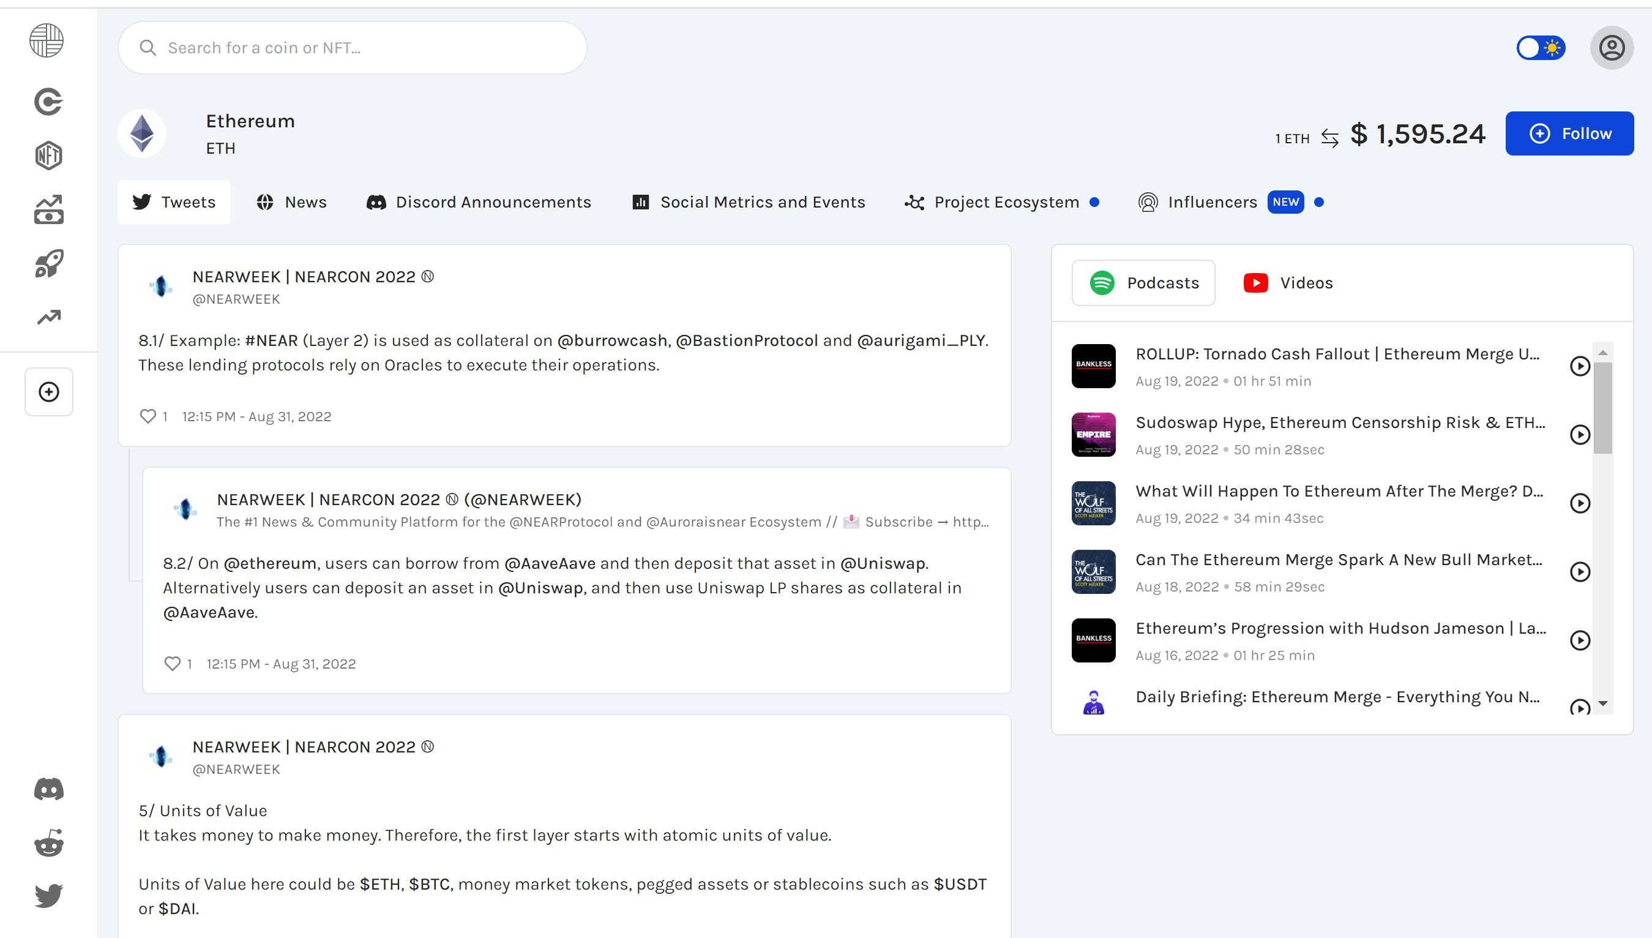Click Bankless thumbnail of ROLLUP episode
1652x938 pixels.
pyautogui.click(x=1094, y=366)
